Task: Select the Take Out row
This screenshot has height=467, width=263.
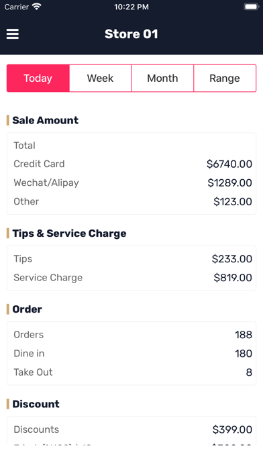Action: 131,372
